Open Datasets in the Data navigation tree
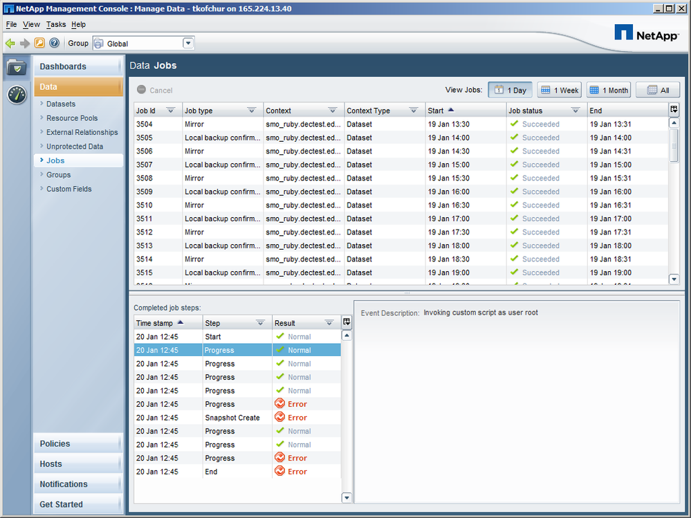 pos(61,104)
